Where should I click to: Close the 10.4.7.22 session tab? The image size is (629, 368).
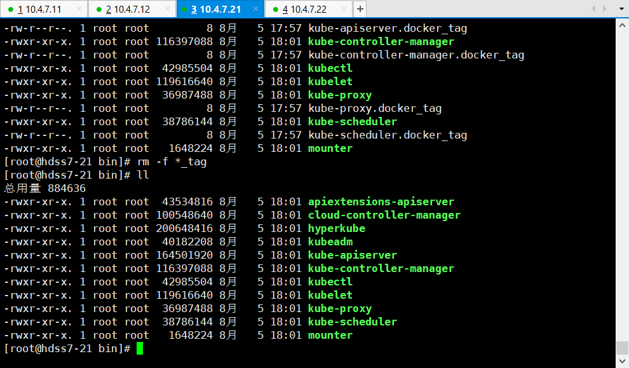coord(343,10)
